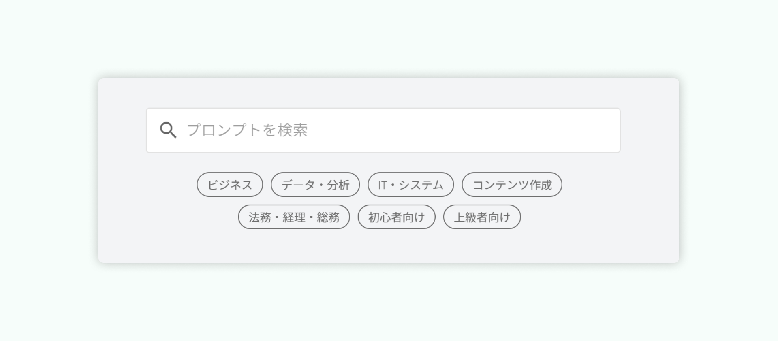Enable the ビジネス category filter
This screenshot has width=778, height=341.
pos(229,184)
